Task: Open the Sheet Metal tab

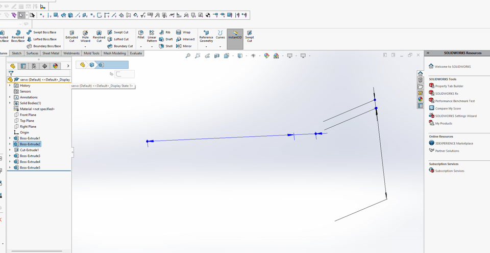Action: [x=51, y=53]
